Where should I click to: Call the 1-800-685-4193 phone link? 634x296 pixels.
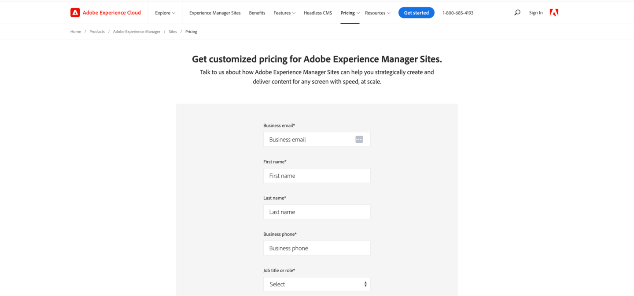458,13
